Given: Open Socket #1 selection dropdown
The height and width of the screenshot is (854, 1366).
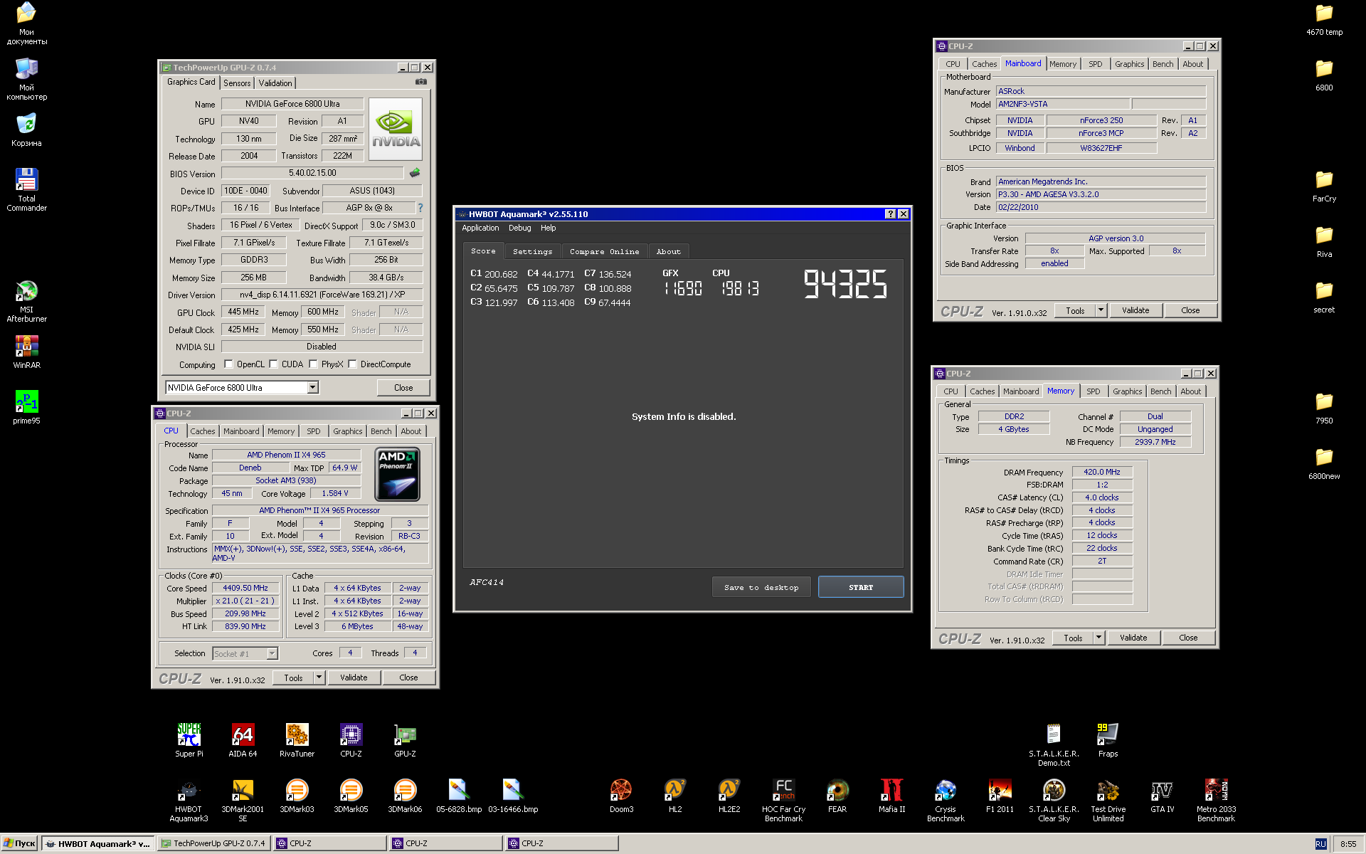Looking at the screenshot, I should [272, 653].
